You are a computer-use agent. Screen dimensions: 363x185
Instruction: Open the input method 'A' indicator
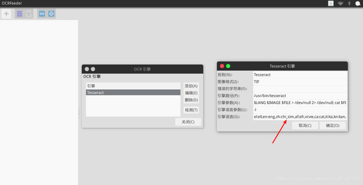[331, 3]
